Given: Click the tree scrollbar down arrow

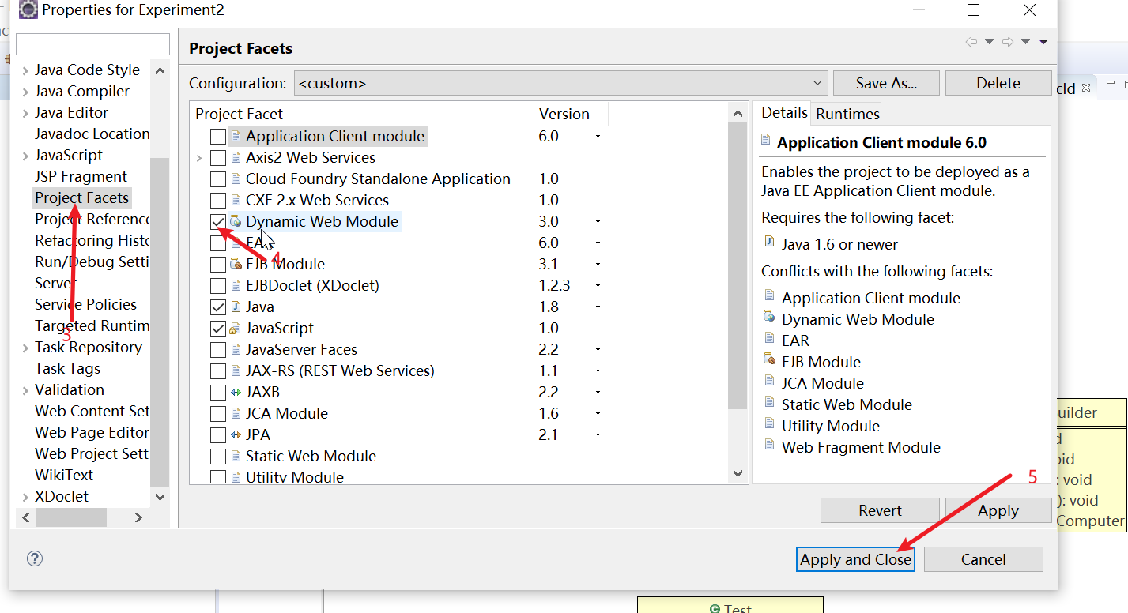Looking at the screenshot, I should coord(160,497).
